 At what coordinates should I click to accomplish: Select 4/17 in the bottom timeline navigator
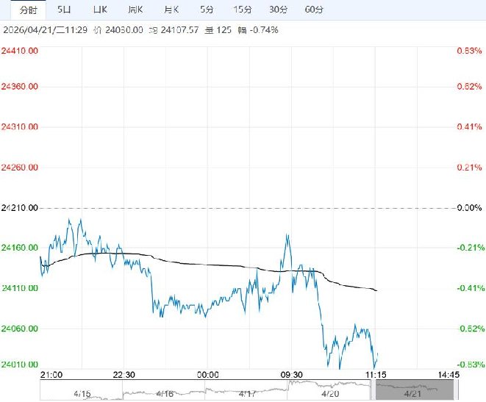point(247,393)
